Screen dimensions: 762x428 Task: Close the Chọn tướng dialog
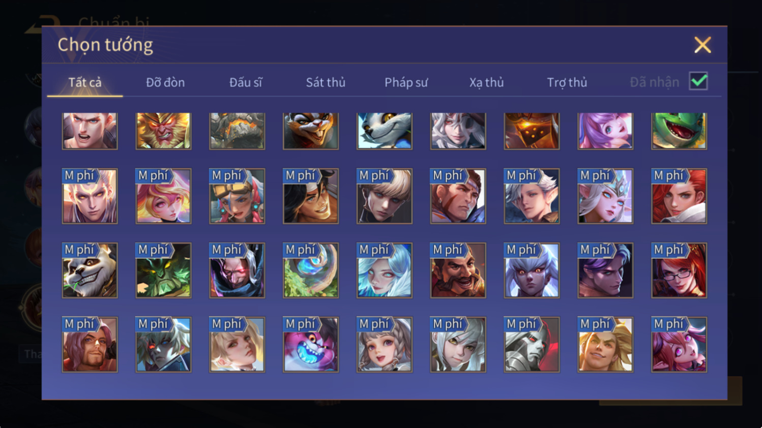click(x=702, y=45)
